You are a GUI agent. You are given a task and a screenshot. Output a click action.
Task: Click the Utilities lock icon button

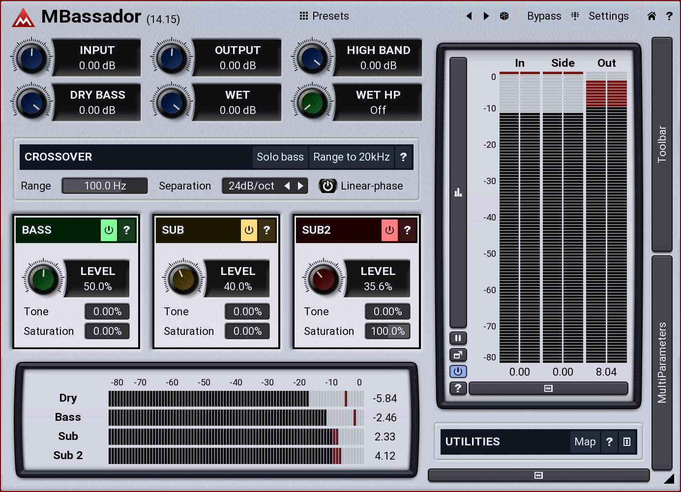[627, 441]
